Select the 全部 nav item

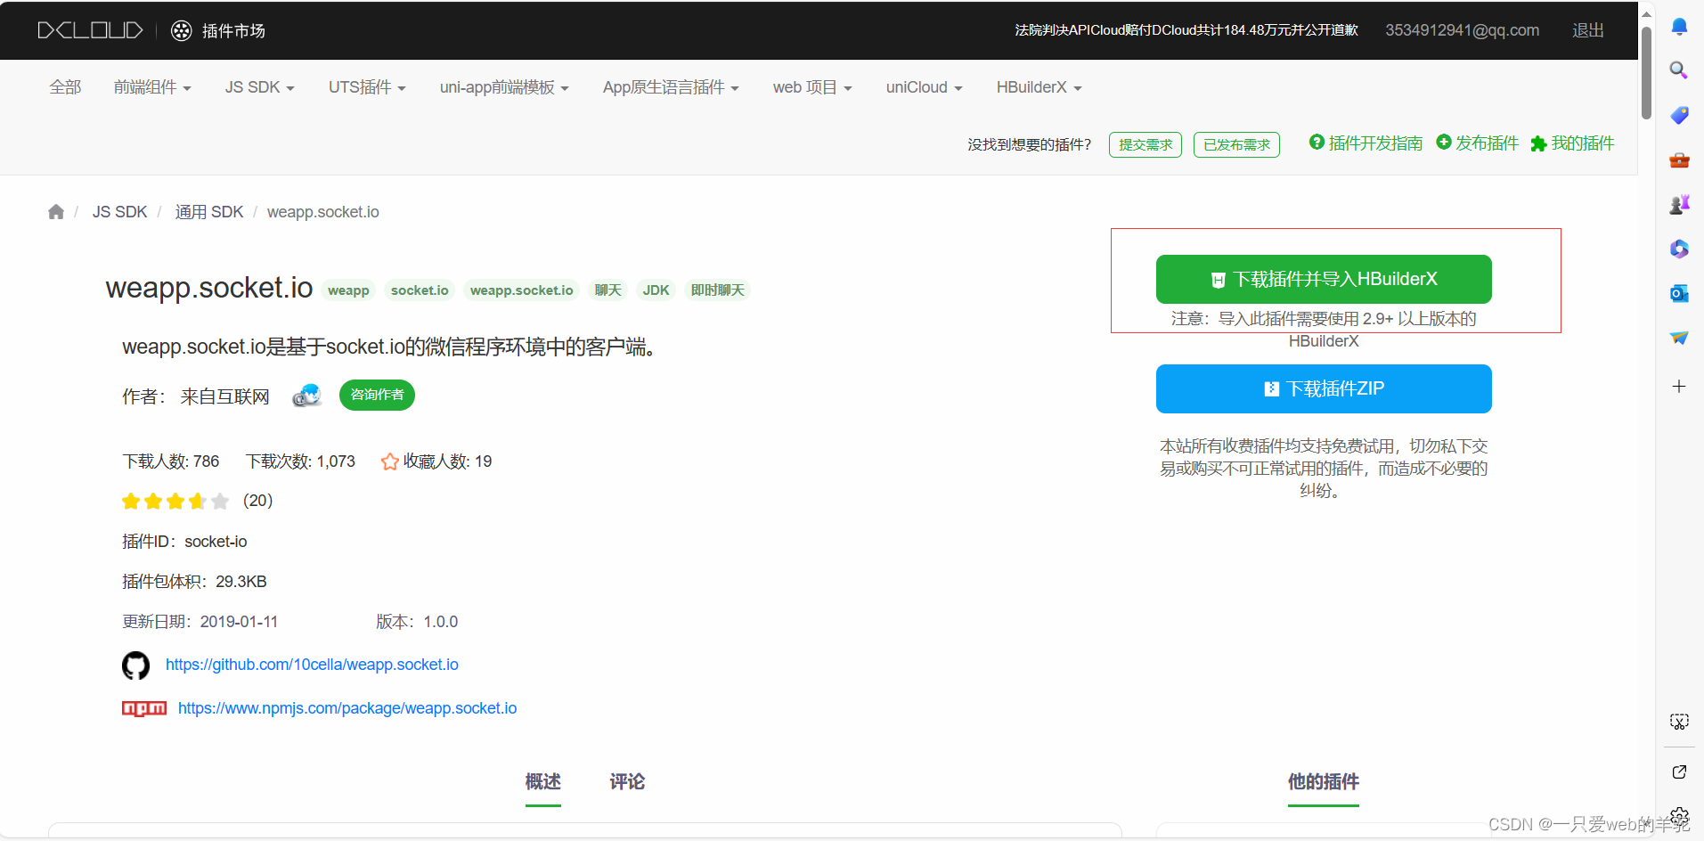65,87
